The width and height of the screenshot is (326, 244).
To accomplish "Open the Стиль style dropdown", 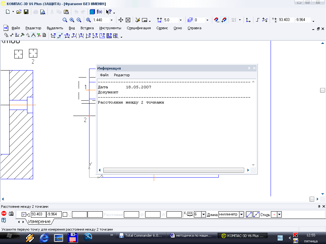I will 280,214.
